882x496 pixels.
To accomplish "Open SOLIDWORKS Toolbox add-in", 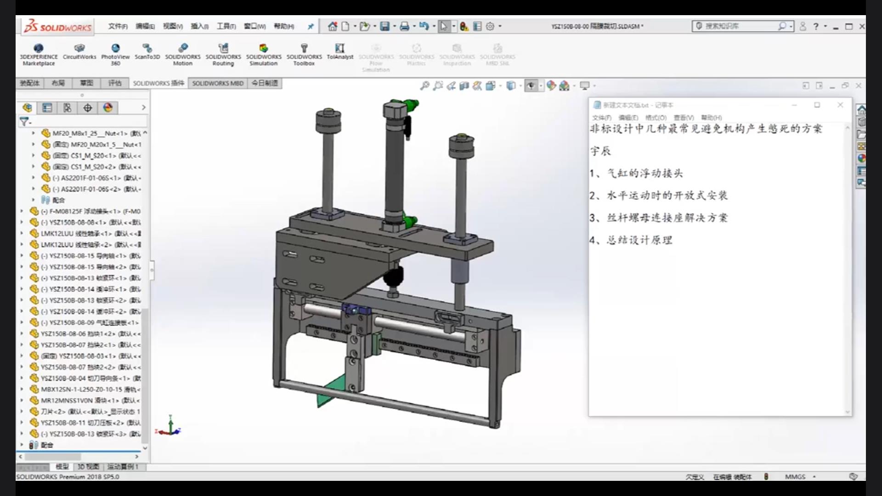I will tap(304, 55).
